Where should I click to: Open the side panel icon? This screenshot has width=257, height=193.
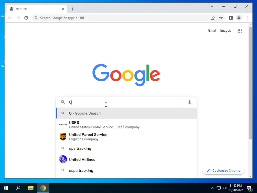[231, 18]
